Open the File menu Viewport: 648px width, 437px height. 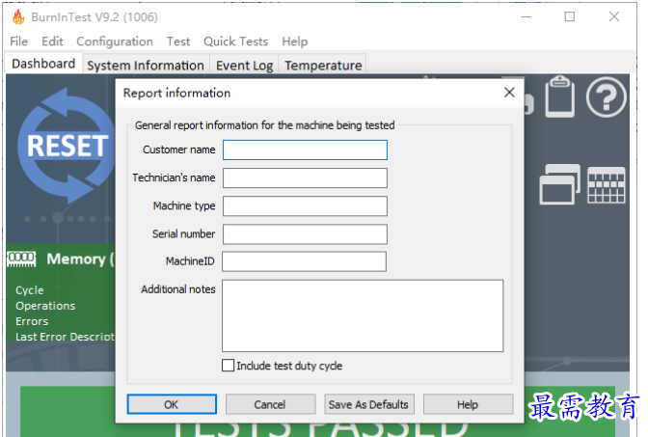pos(18,41)
